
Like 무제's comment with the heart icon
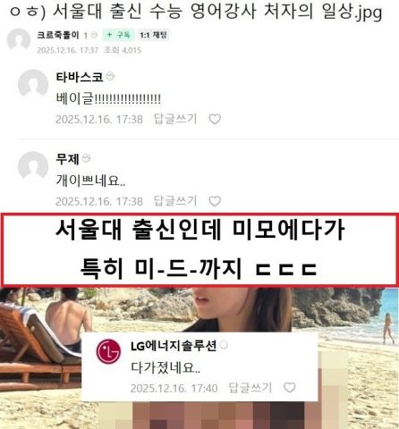click(x=215, y=201)
